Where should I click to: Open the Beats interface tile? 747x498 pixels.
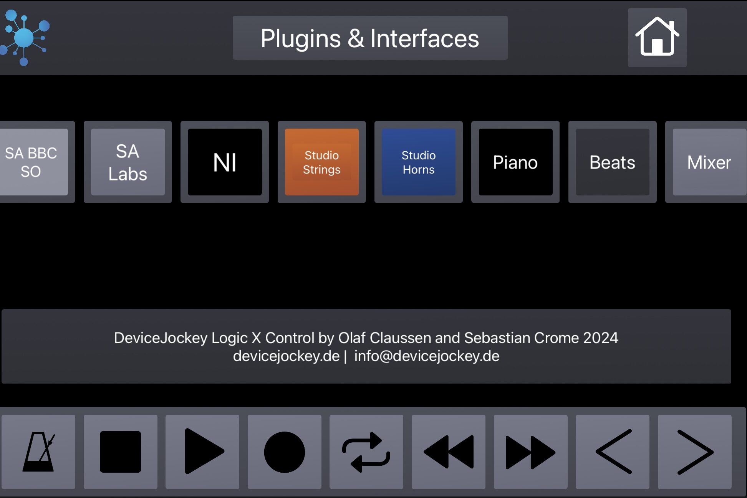(x=612, y=162)
